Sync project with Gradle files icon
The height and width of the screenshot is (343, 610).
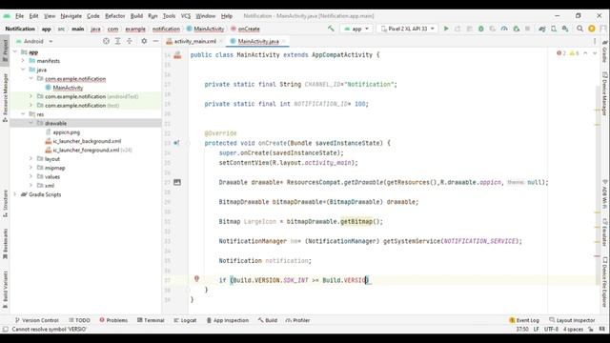542,29
